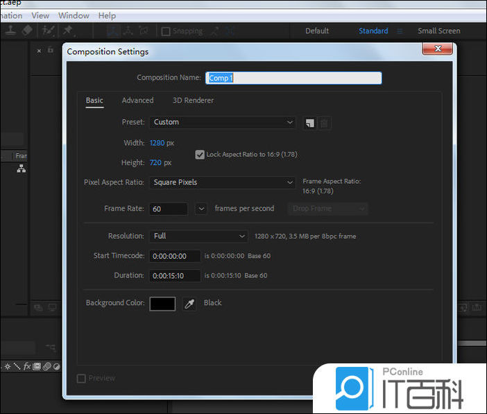Switch to the 3D Renderer tab
The width and height of the screenshot is (487, 414).
(x=193, y=101)
